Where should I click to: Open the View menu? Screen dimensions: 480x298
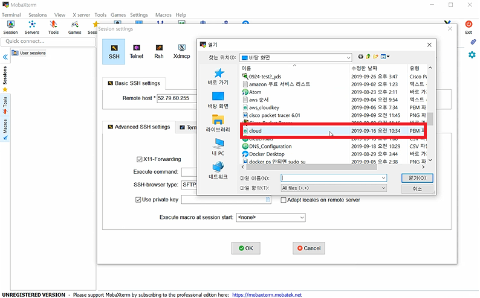(x=60, y=14)
